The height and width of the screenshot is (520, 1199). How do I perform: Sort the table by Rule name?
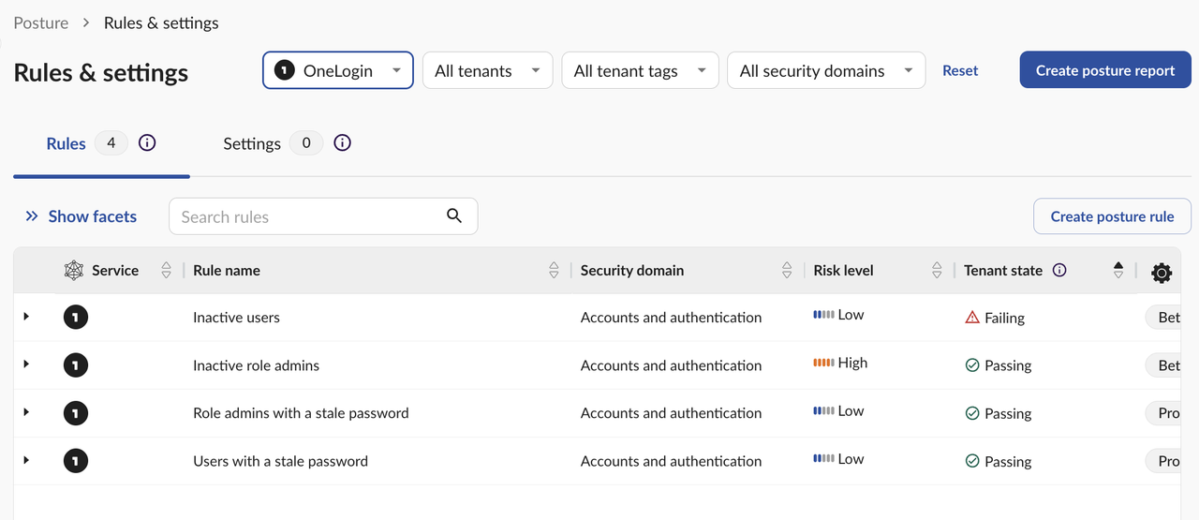554,271
